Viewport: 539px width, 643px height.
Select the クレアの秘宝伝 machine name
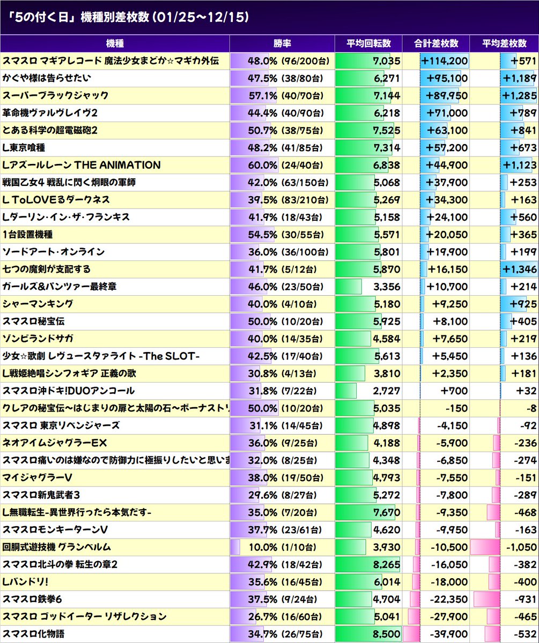coord(116,408)
